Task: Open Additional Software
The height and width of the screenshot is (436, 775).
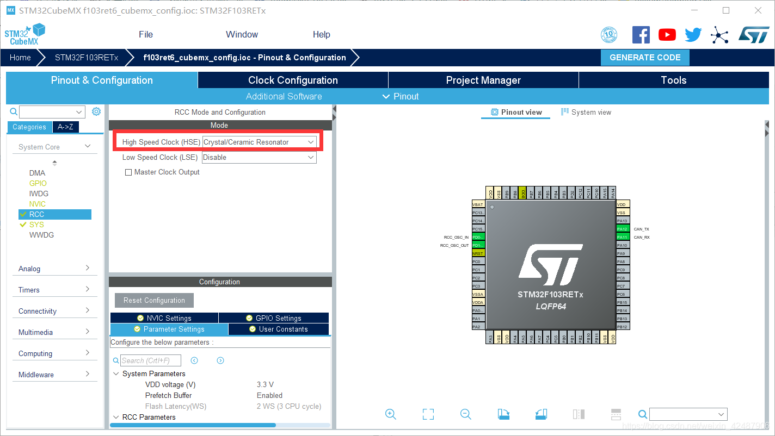Action: pos(284,96)
